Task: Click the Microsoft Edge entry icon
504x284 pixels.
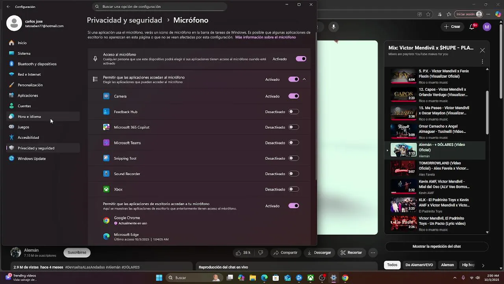Action: (106, 236)
